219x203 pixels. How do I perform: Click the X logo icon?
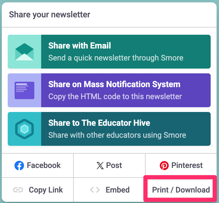[x=100, y=166]
